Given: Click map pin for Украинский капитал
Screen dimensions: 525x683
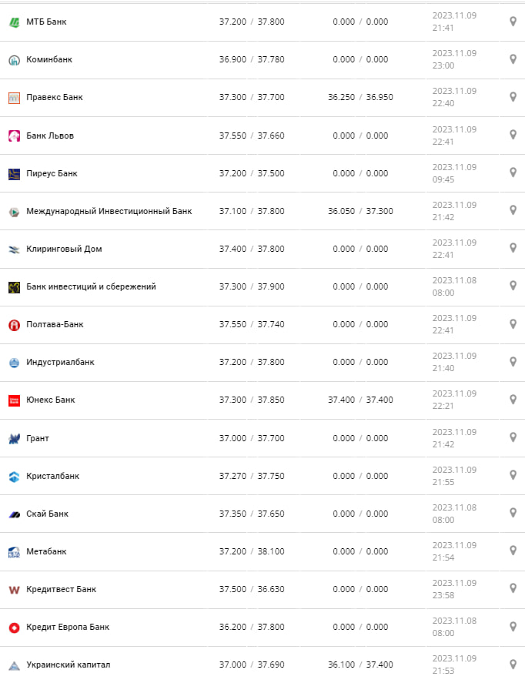Looking at the screenshot, I should tap(513, 664).
